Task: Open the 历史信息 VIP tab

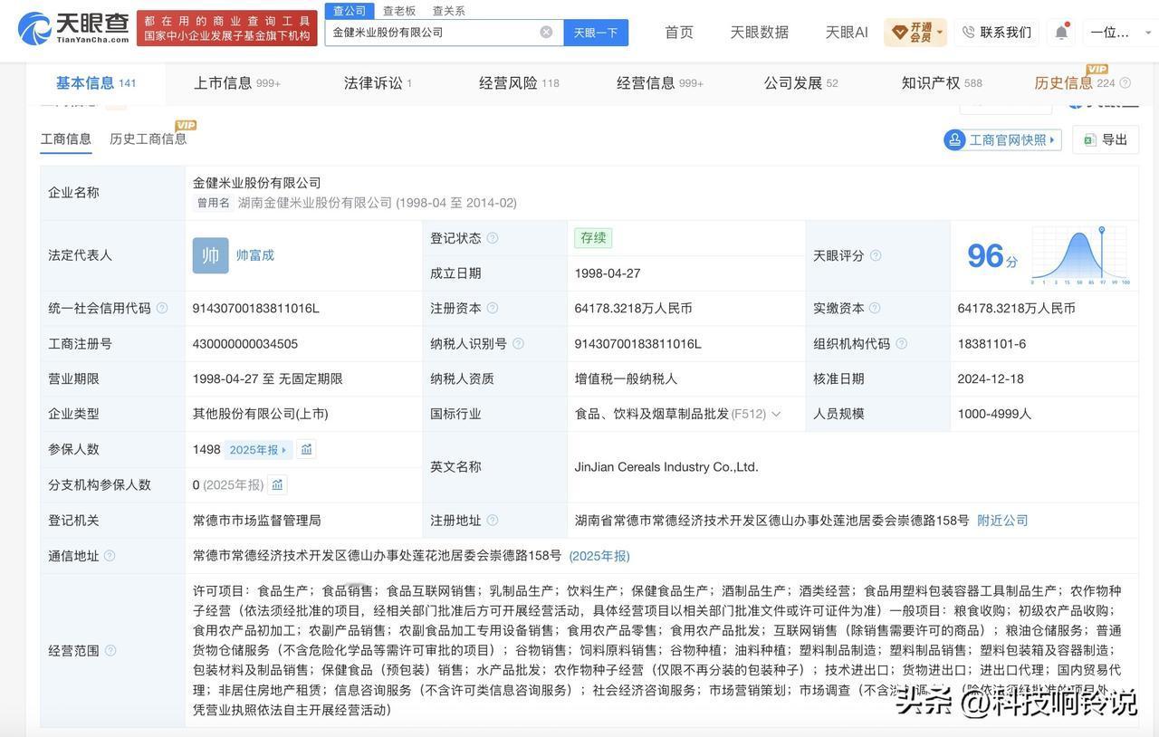Action: pos(1075,83)
